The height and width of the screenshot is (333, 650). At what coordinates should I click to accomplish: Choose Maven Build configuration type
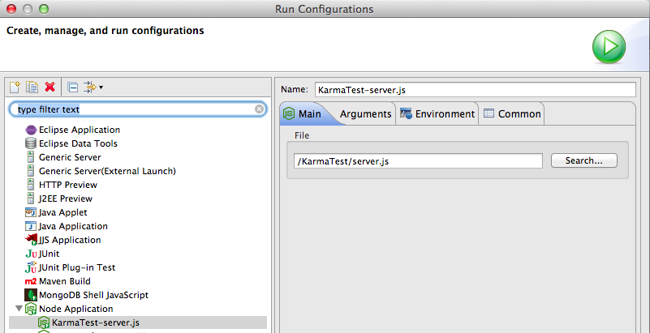pyautogui.click(x=64, y=281)
